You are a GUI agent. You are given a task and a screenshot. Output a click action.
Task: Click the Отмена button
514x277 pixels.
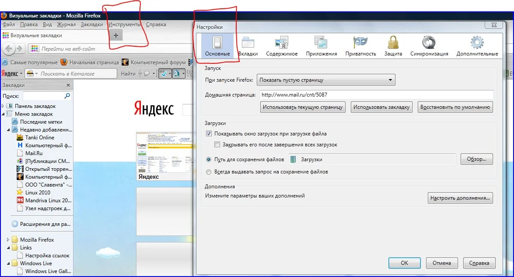441,263
